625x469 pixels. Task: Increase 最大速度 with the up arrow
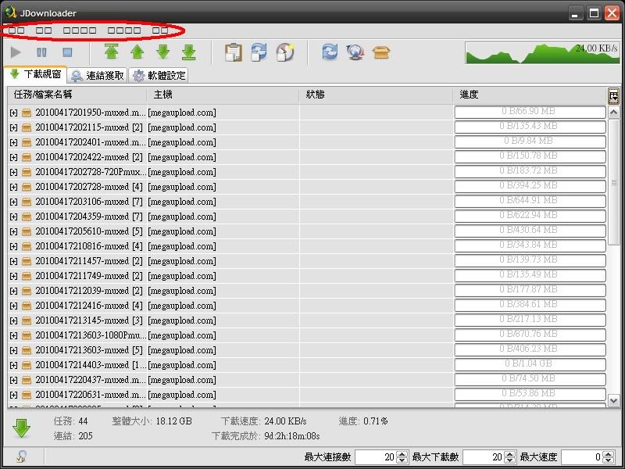click(609, 454)
